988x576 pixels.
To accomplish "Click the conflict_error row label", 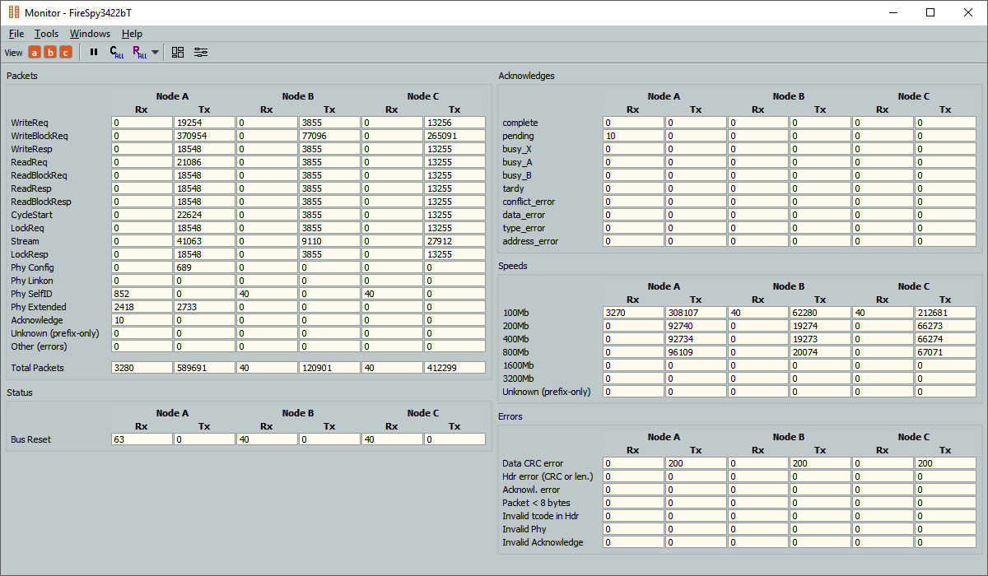I will (x=529, y=202).
